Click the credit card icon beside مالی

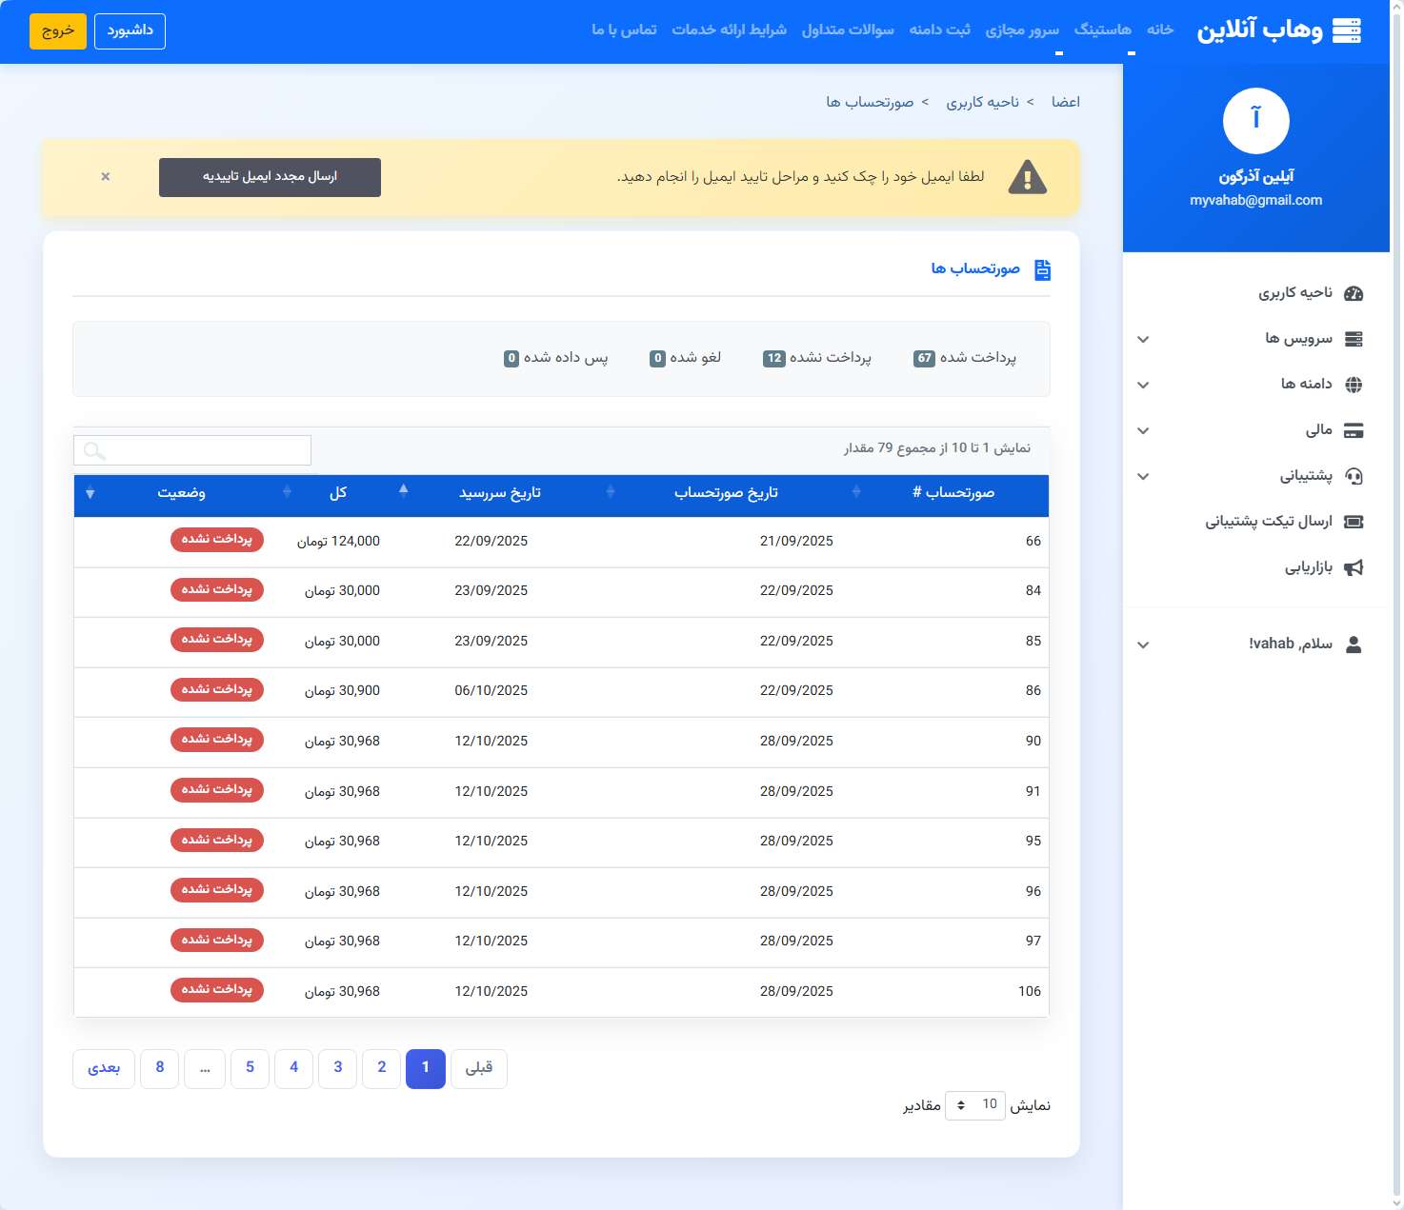[x=1353, y=430]
